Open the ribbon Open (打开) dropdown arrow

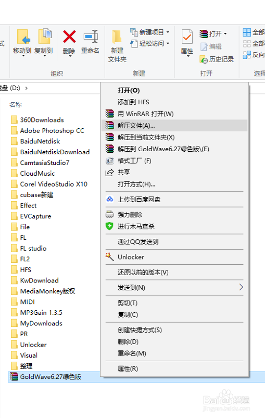click(x=225, y=34)
